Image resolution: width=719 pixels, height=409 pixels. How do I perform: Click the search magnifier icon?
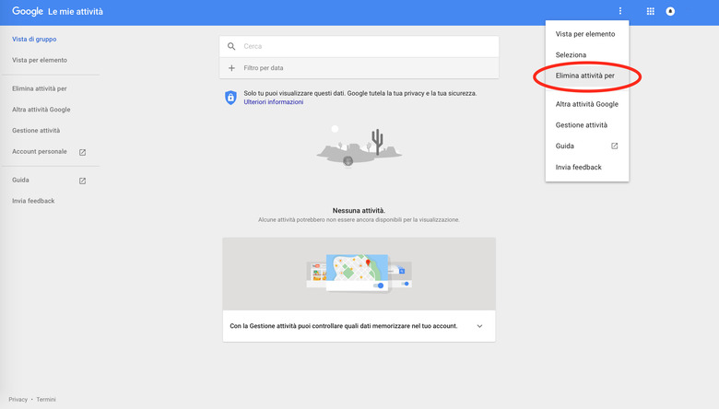tap(231, 46)
